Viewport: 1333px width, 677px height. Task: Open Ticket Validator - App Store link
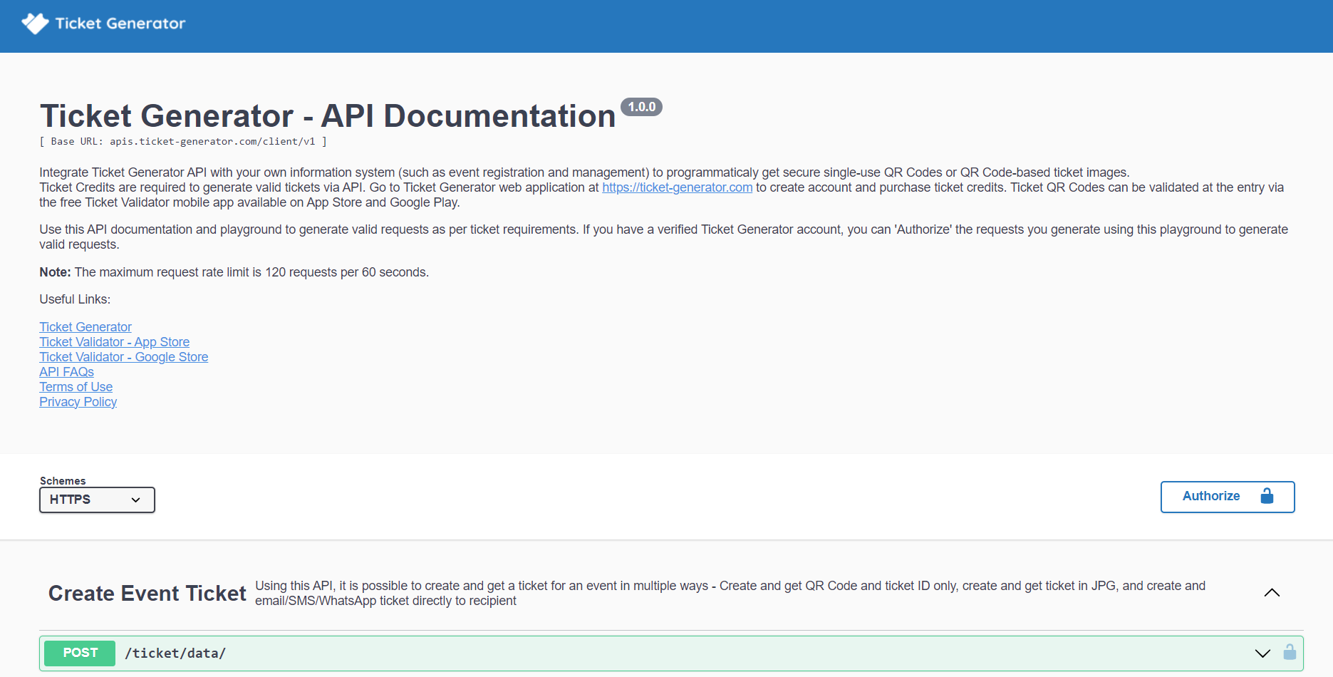[115, 342]
